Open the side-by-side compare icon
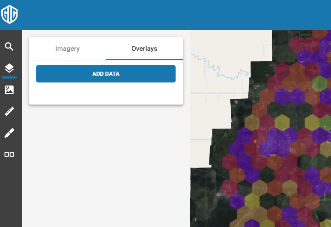 (x=9, y=154)
